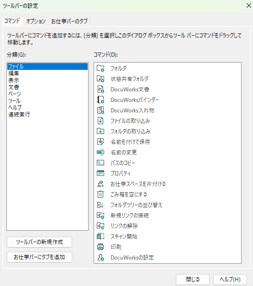
Task: Click the ヘルプ(H) button
Action: click(x=230, y=280)
